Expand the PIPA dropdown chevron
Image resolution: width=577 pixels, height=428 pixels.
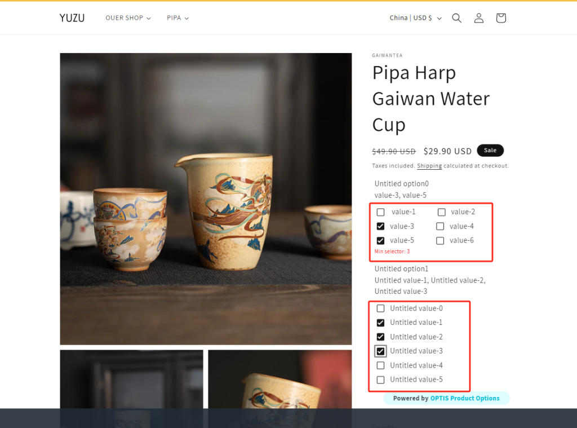[188, 17]
